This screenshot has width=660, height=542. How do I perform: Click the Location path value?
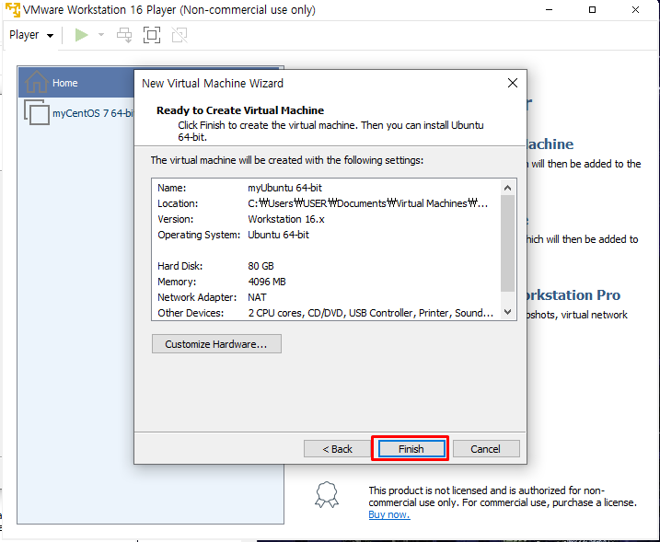[367, 203]
